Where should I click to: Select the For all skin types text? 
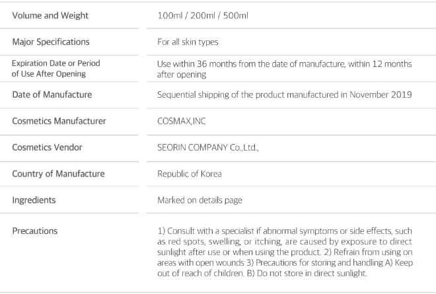[x=188, y=42]
